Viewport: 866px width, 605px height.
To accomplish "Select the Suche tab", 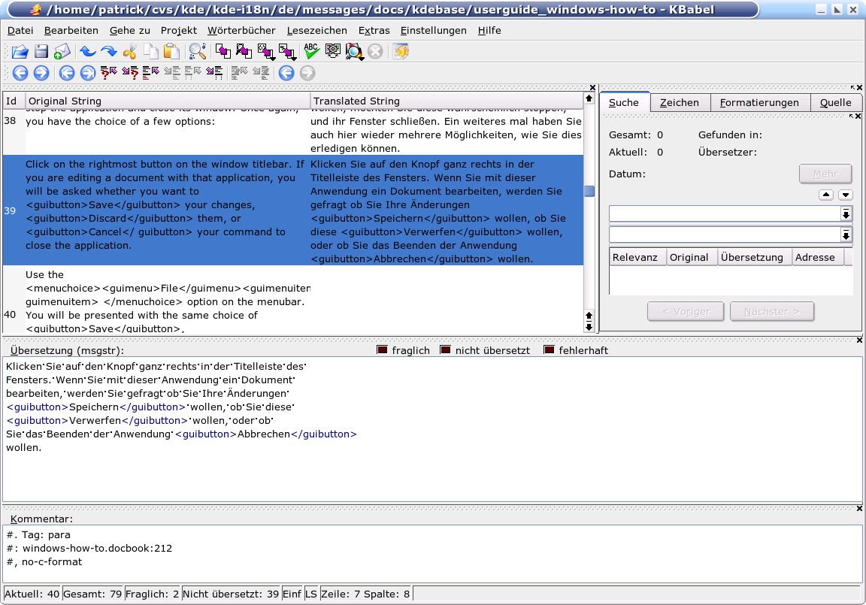I will tap(624, 103).
